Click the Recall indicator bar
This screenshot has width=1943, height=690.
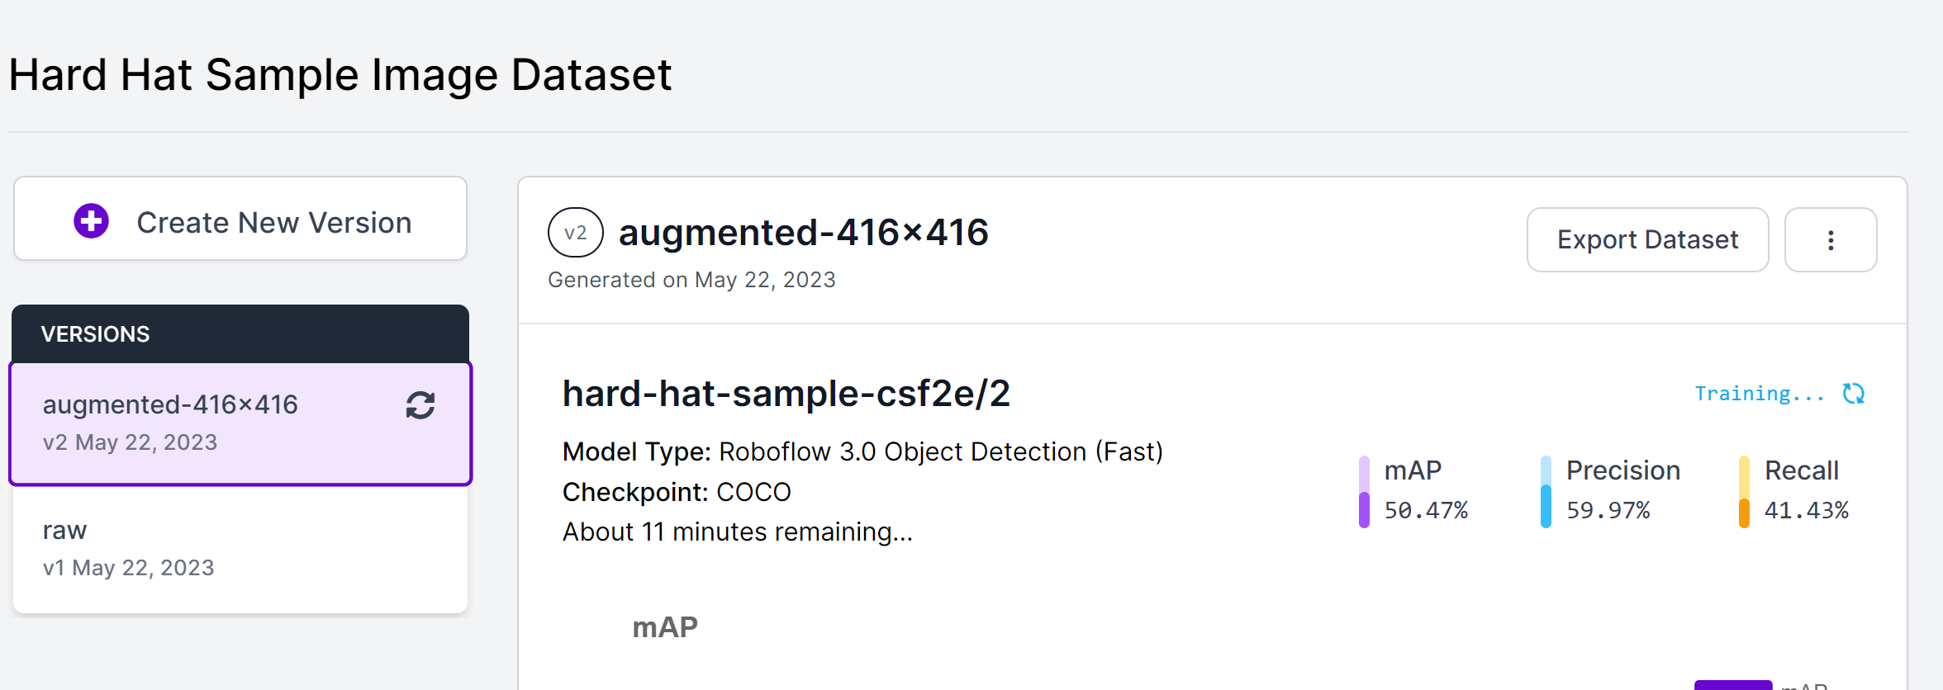click(1743, 489)
